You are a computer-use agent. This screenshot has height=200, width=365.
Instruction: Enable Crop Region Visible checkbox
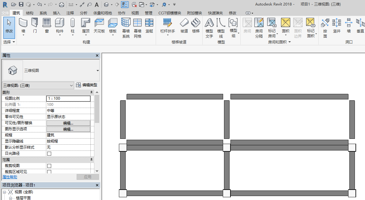[49, 172]
